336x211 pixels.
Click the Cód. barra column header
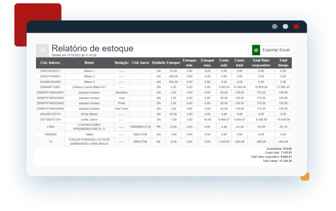pyautogui.click(x=140, y=63)
